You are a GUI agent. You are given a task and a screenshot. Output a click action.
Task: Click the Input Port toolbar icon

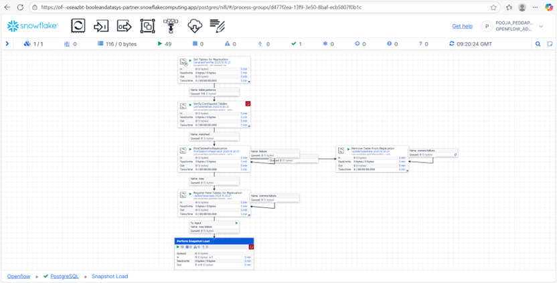(101, 26)
